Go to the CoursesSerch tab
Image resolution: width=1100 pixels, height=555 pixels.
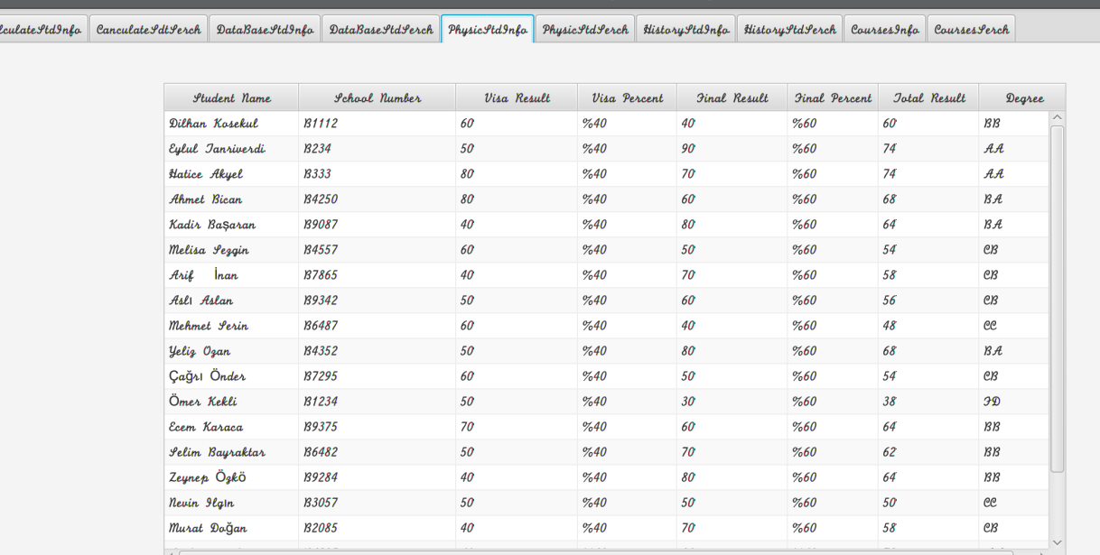(972, 29)
